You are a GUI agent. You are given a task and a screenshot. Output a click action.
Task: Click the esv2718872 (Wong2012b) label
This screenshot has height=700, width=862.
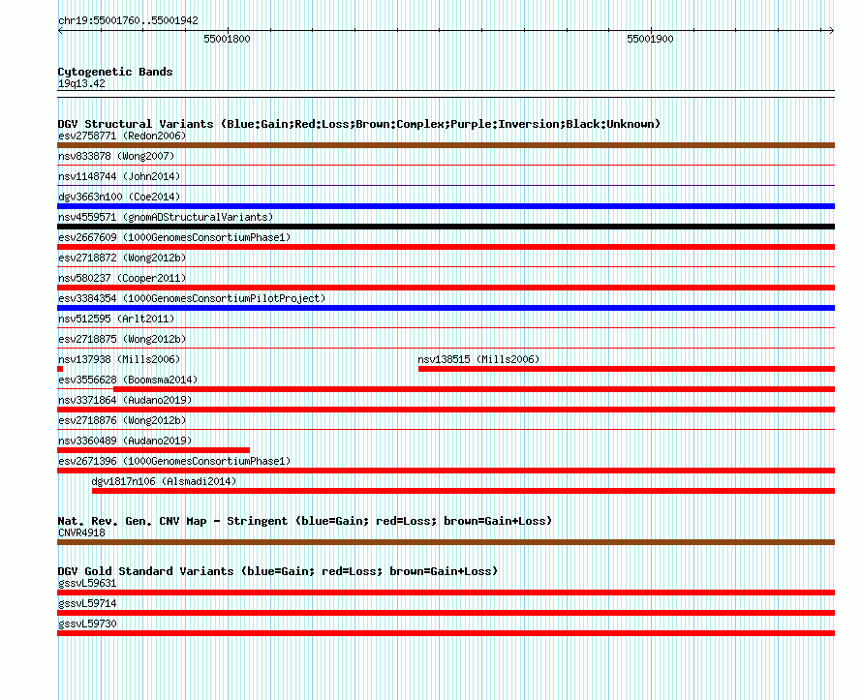(x=122, y=258)
